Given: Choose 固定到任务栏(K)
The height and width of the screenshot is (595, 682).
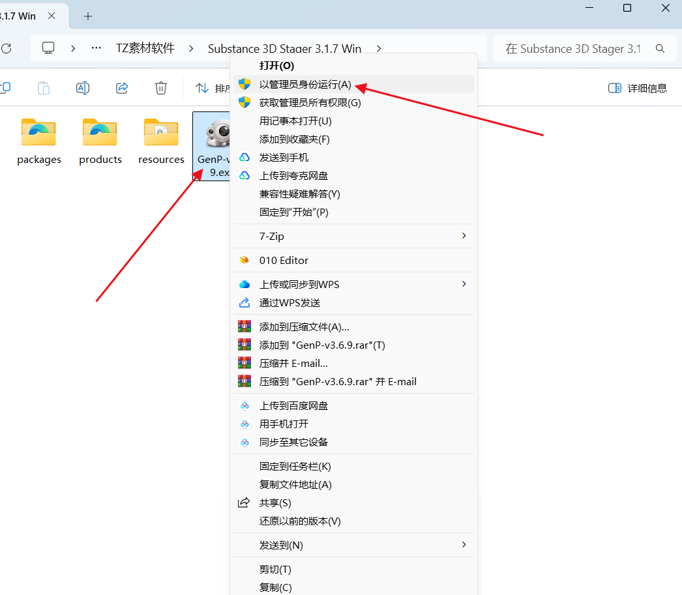Looking at the screenshot, I should 353,467.
